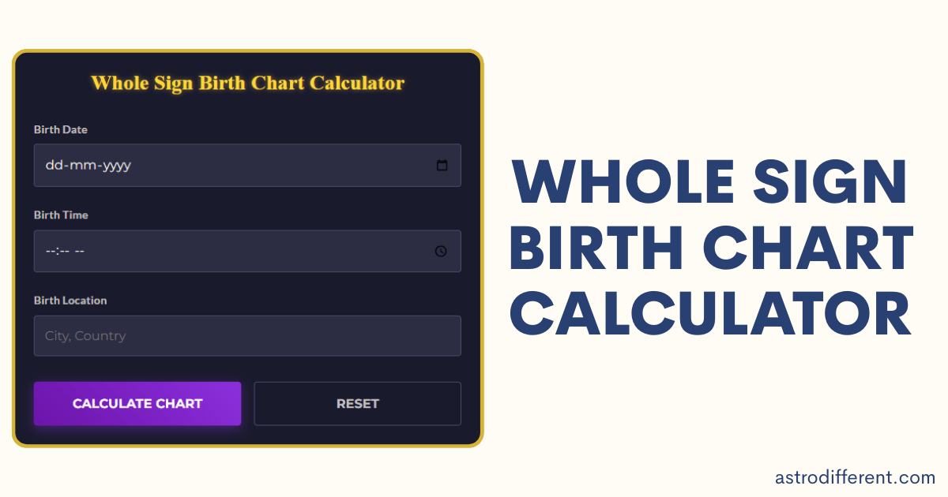Select the day (dd) segment of Birth Date
The image size is (948, 497).
pos(53,166)
